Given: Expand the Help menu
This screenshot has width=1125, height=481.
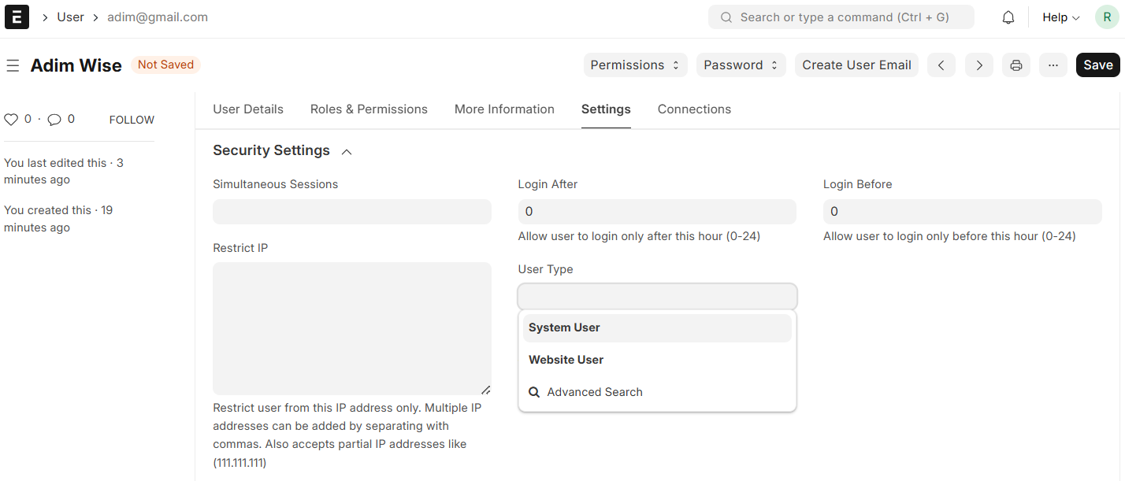Looking at the screenshot, I should 1060,17.
